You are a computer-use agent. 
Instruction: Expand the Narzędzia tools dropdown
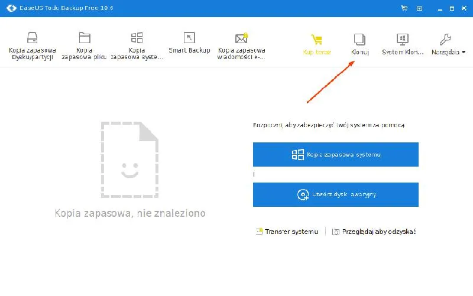(x=448, y=44)
